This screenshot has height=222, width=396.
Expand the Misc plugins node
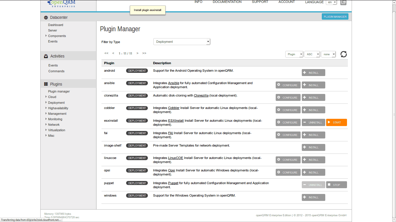point(46,135)
